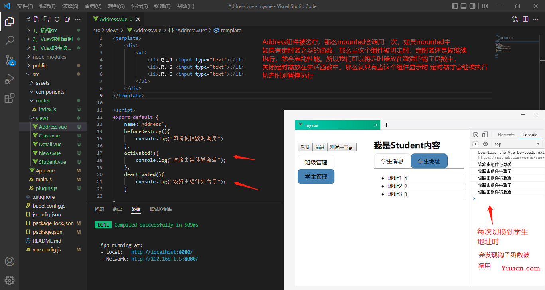The height and width of the screenshot is (290, 545).
Task: Open Customize Layout icon in title bar
Action: coord(485,6)
